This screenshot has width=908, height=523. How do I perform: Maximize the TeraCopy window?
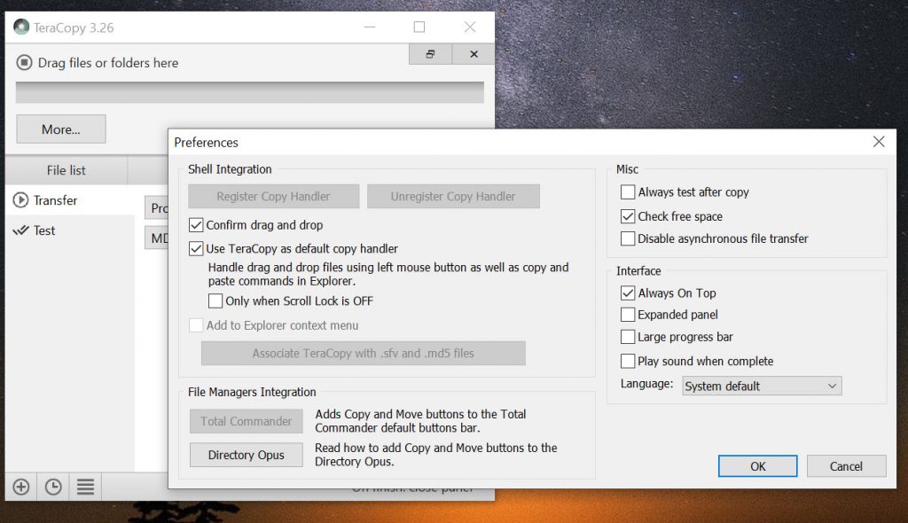[x=419, y=27]
